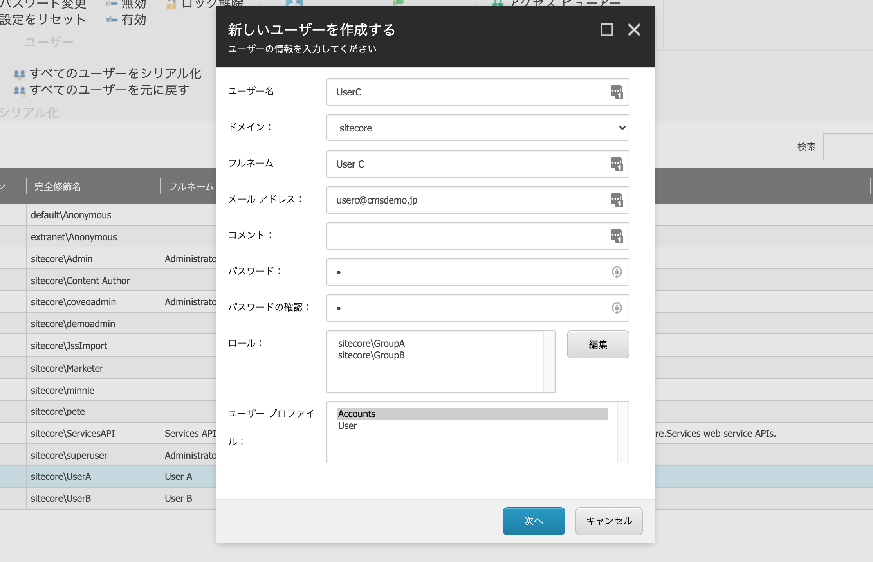873x562 pixels.
Task: Select User profile option in list
Action: point(347,426)
